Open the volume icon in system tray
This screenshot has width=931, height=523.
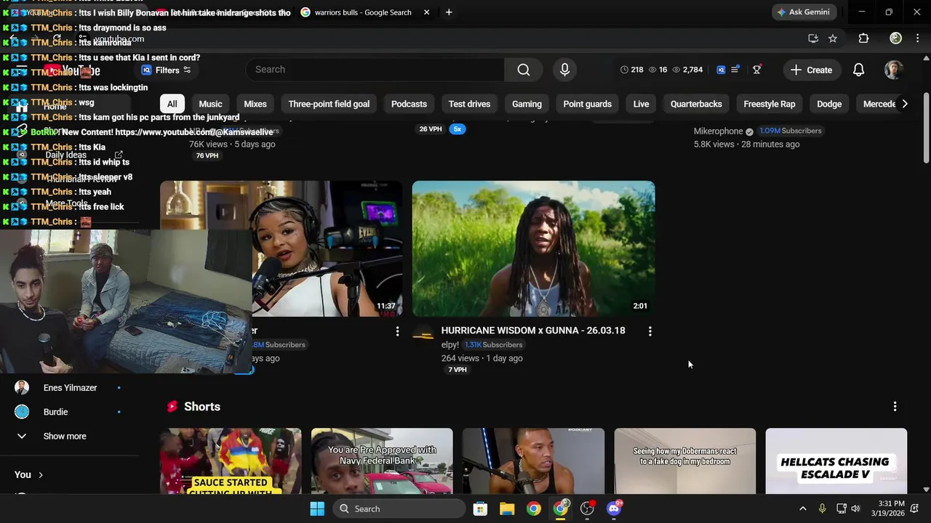tap(855, 508)
